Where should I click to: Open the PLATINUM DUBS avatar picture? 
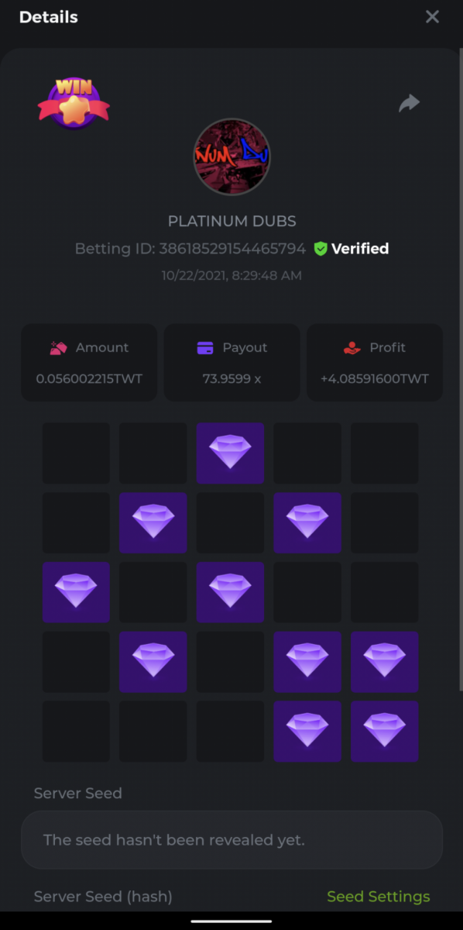(x=231, y=157)
